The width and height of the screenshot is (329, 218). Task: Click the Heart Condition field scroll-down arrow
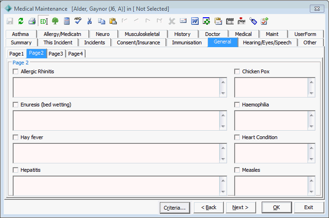(311, 159)
